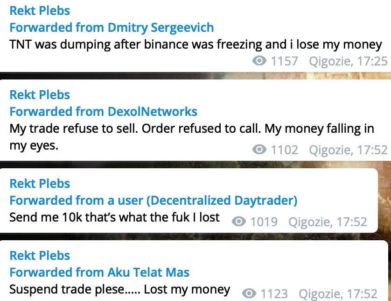
Task: Open the Dmitry Sergeevich forwarded-from link
Action: [112, 27]
